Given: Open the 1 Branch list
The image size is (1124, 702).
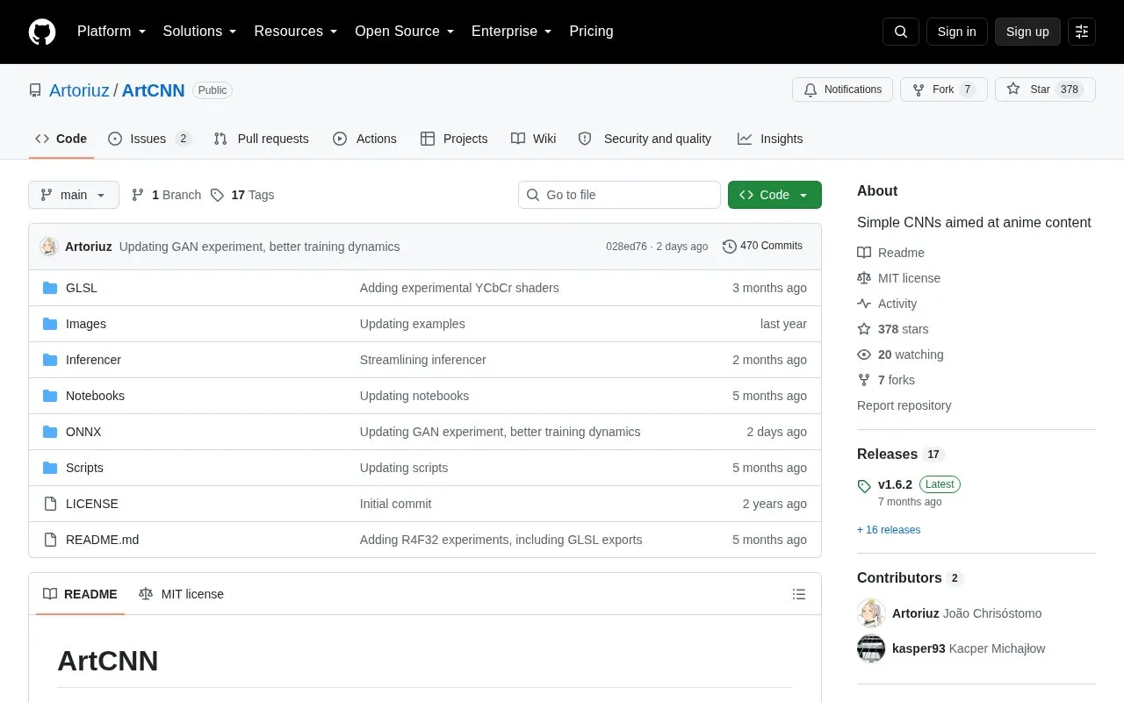Looking at the screenshot, I should click(x=166, y=195).
